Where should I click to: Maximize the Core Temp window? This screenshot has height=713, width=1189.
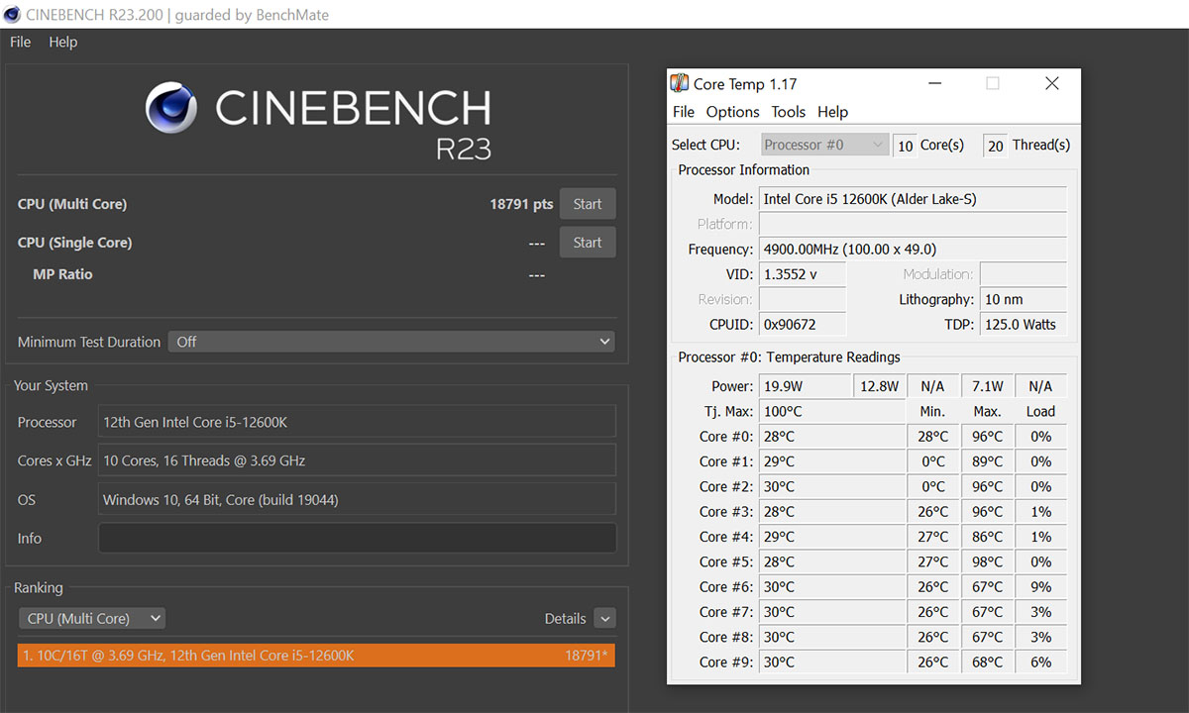[993, 84]
